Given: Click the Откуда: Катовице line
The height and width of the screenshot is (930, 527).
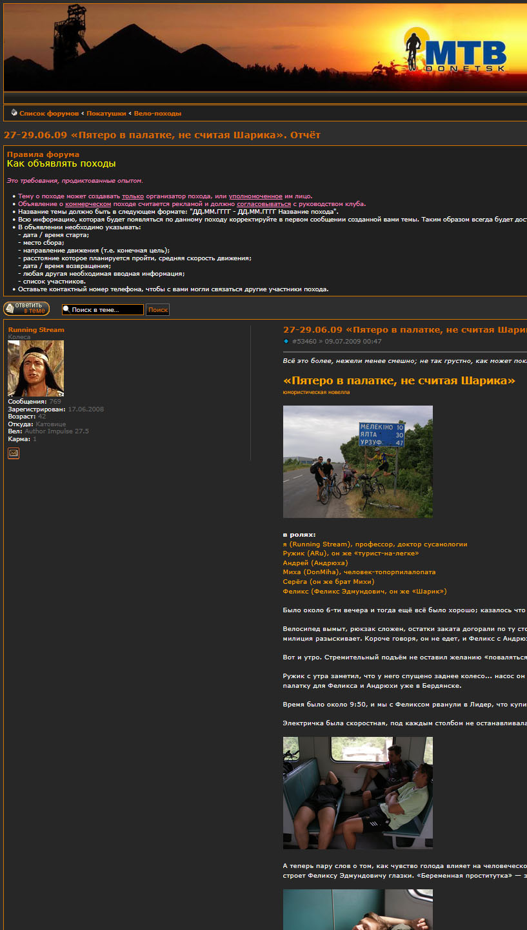Looking at the screenshot, I should coord(37,424).
